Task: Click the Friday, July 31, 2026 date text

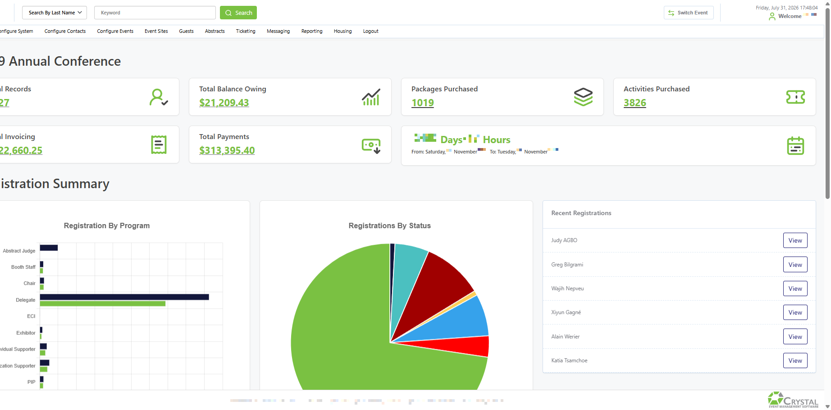Action: point(786,8)
